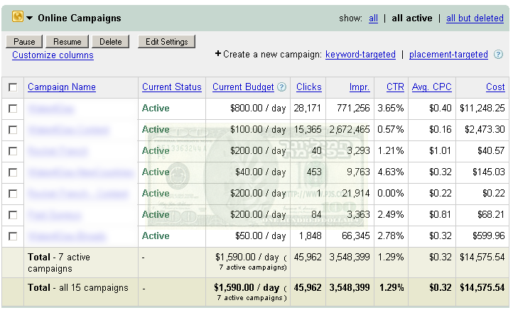Select checkbox of the $50.00/day campaign
The height and width of the screenshot is (310, 513).
click(x=13, y=236)
